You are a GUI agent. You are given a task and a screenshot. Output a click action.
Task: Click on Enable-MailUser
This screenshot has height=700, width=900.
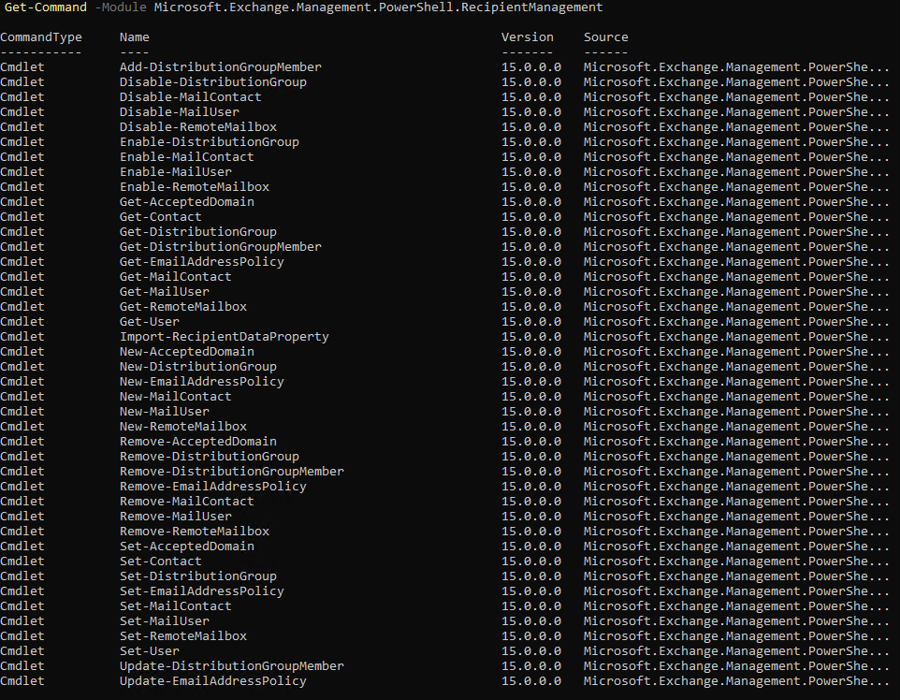click(176, 171)
